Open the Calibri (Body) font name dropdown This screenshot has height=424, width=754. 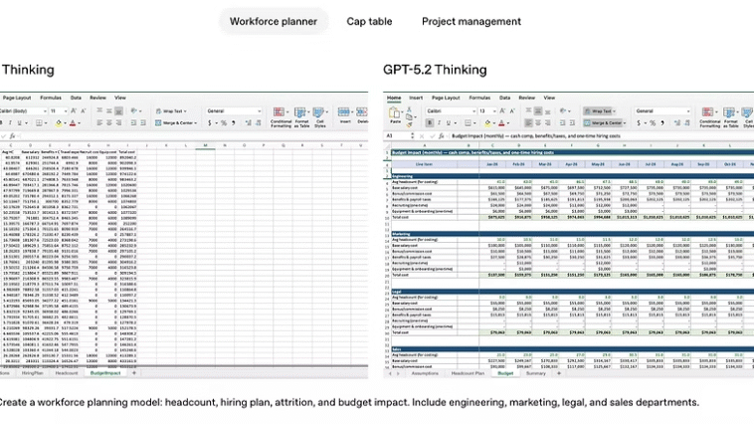click(449, 111)
